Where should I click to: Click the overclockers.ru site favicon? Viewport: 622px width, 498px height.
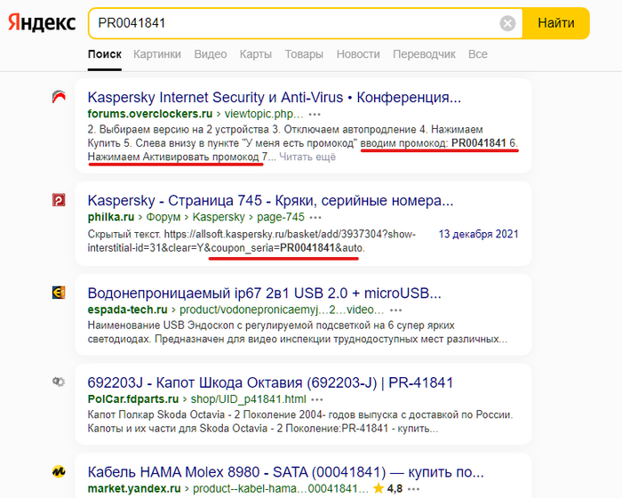coord(59,98)
